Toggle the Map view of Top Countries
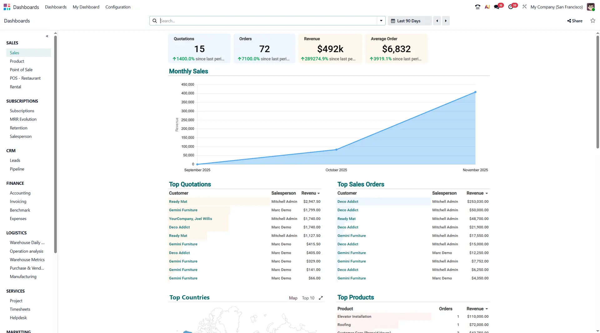Image resolution: width=600 pixels, height=333 pixels. pyautogui.click(x=293, y=298)
